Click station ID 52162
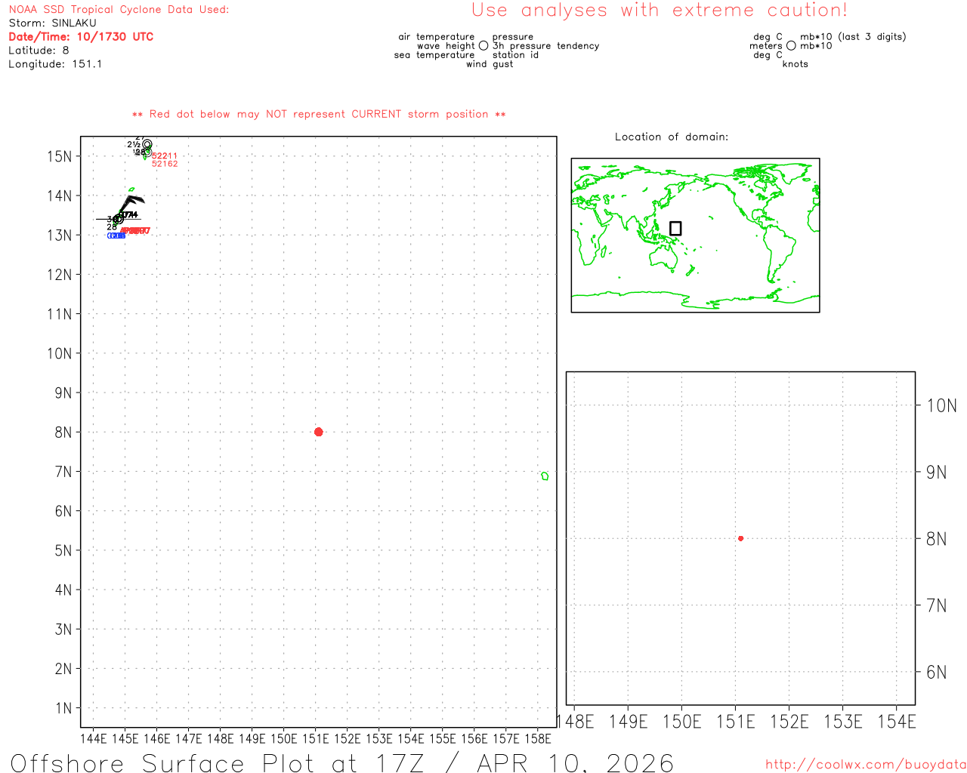This screenshot has width=967, height=773. pyautogui.click(x=165, y=164)
